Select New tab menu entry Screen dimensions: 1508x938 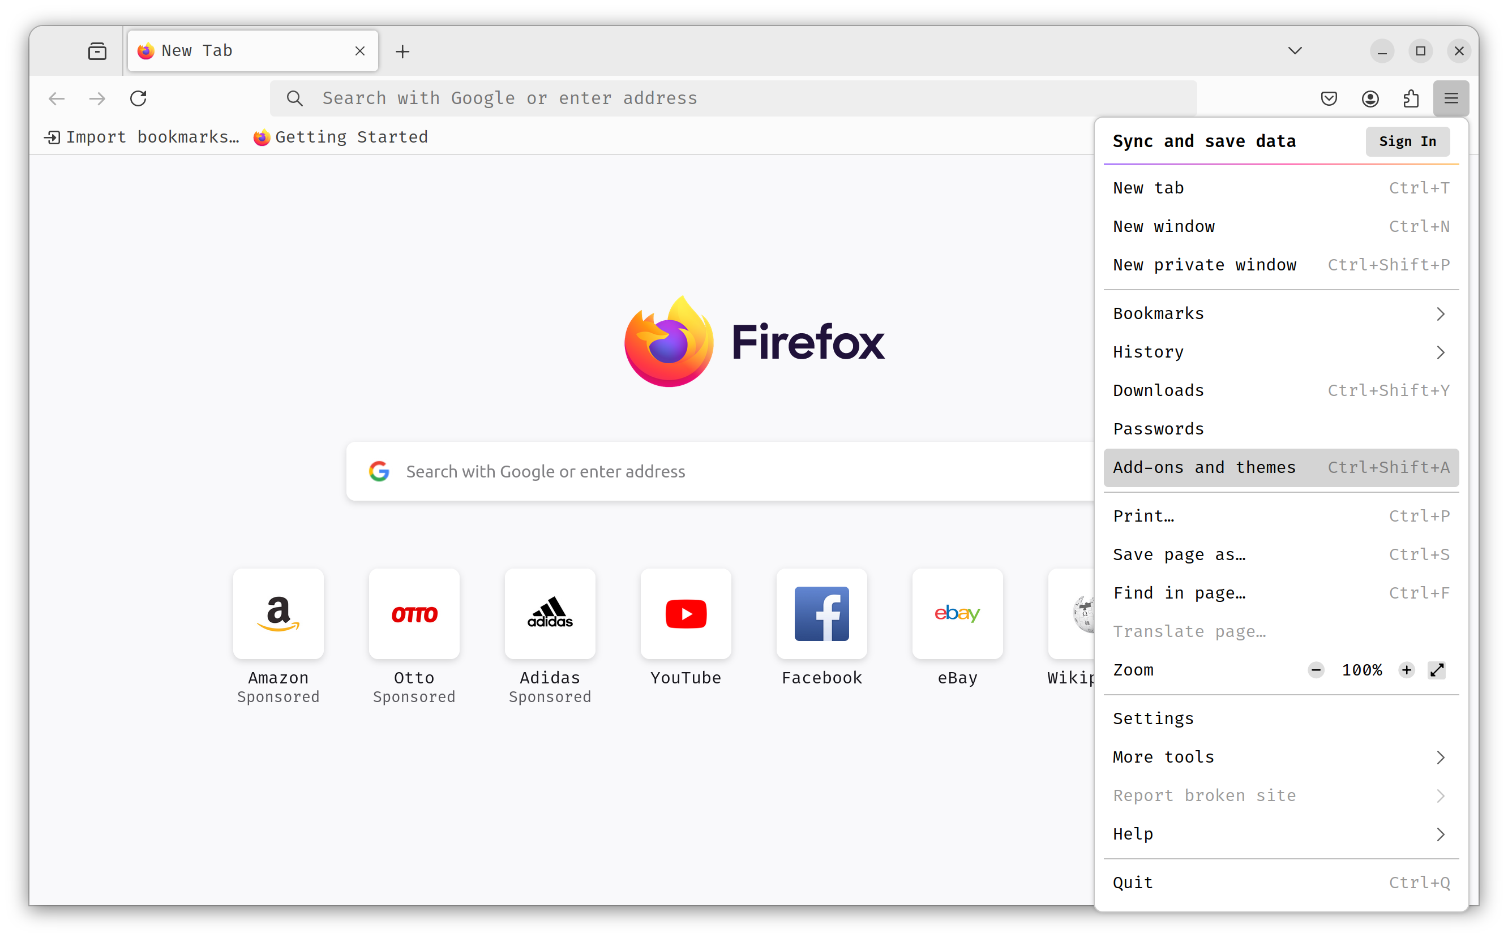[x=1281, y=188]
